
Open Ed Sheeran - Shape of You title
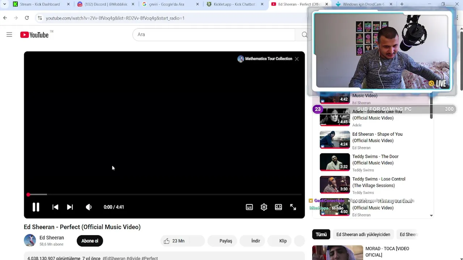377,137
